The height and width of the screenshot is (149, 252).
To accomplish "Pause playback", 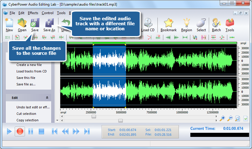I will click(x=31, y=131).
